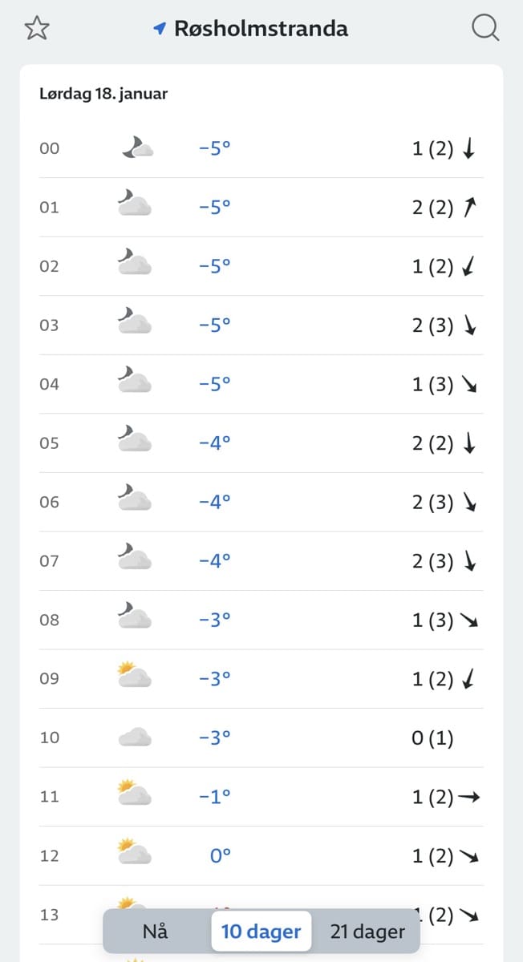Image resolution: width=523 pixels, height=962 pixels.
Task: Open the 05 hour forecast row
Action: [x=261, y=443]
